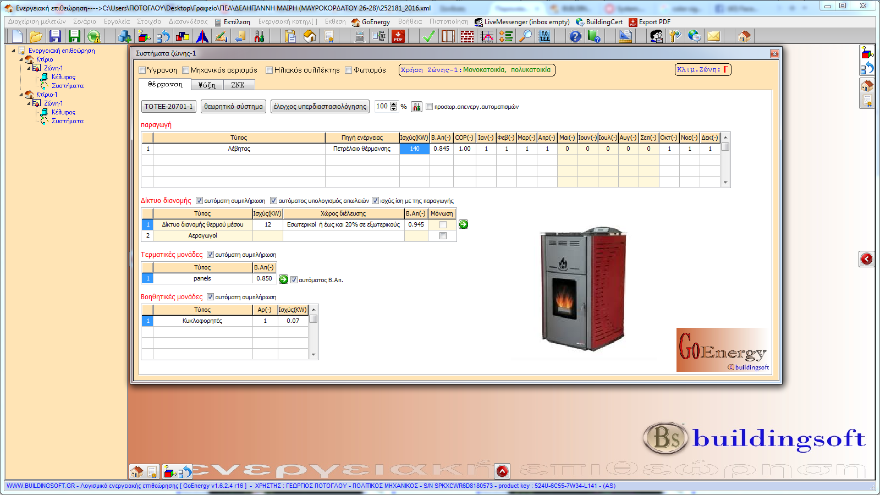Image resolution: width=880 pixels, height=495 pixels.
Task: Click the green checkmark toolbar icon
Action: 429,36
